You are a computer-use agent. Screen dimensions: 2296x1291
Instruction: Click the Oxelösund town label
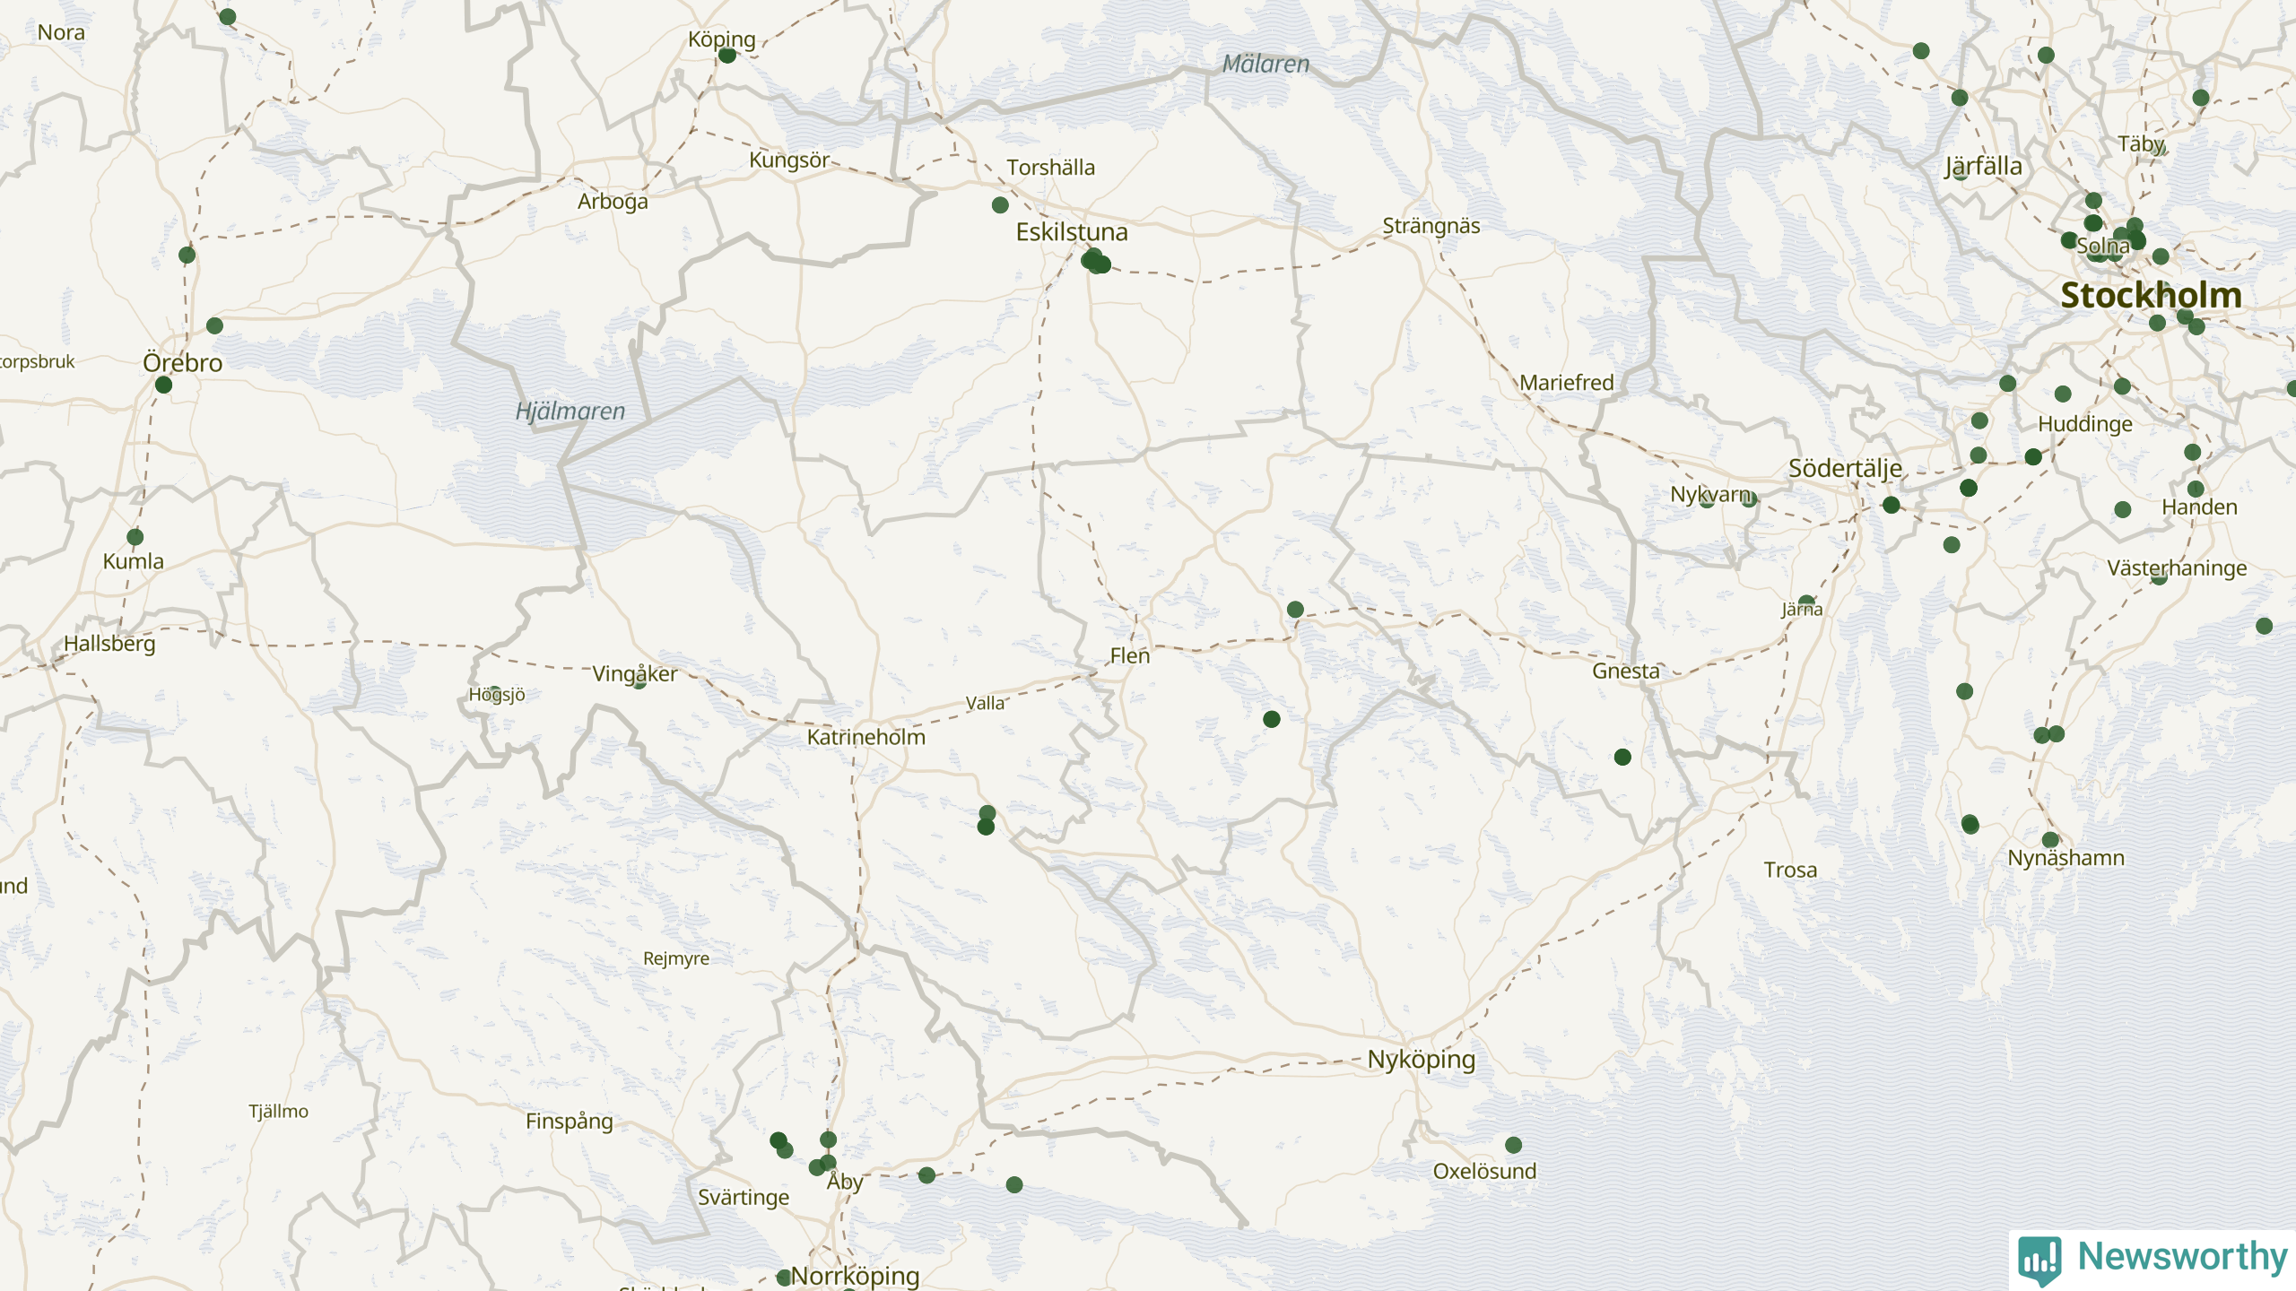[x=1484, y=1171]
